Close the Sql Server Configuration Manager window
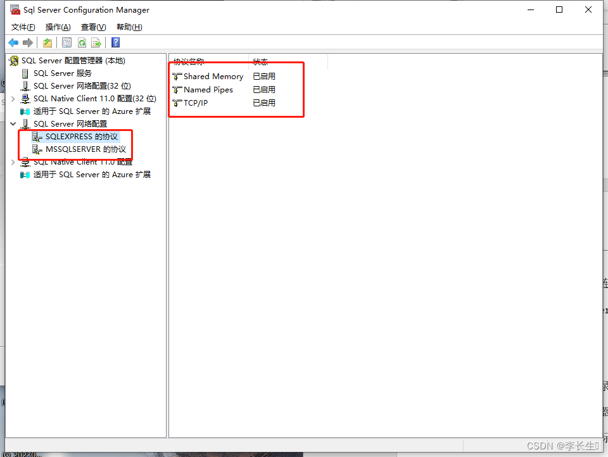608x457 pixels. 588,9
